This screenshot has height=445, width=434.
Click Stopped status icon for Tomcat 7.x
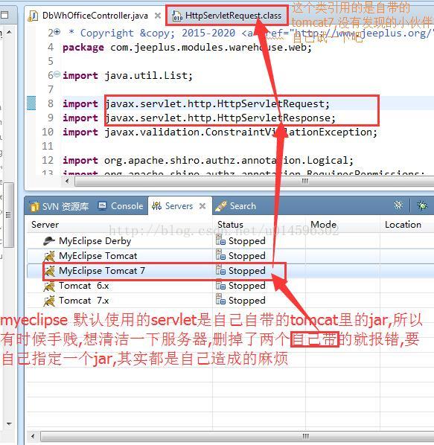(220, 299)
